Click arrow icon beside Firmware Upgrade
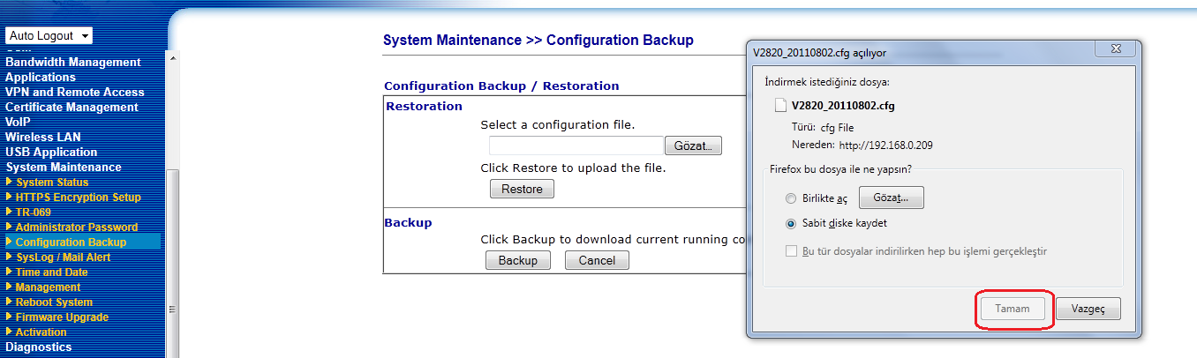The image size is (1197, 358). coord(10,317)
